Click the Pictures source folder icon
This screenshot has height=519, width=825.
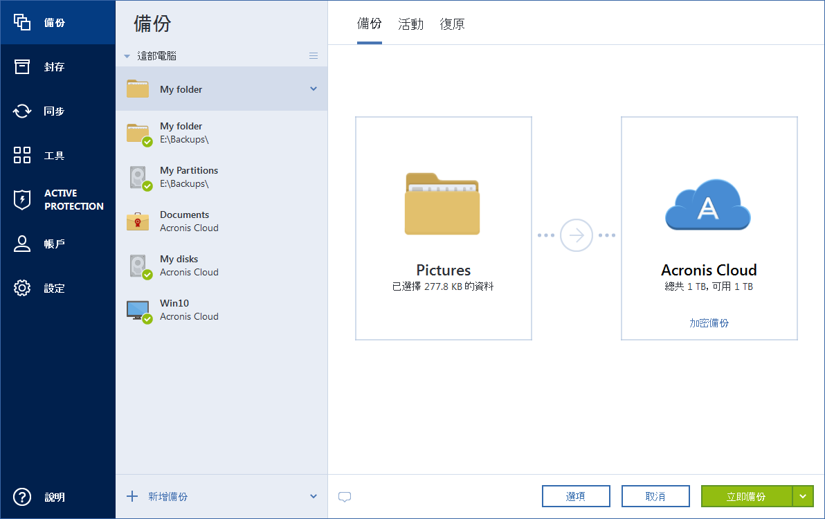(442, 203)
